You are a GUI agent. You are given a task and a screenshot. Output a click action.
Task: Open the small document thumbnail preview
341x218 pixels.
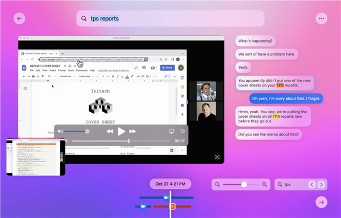click(36, 157)
